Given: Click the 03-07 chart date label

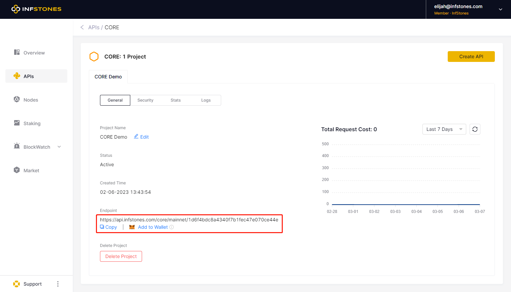Looking at the screenshot, I should point(480,212).
